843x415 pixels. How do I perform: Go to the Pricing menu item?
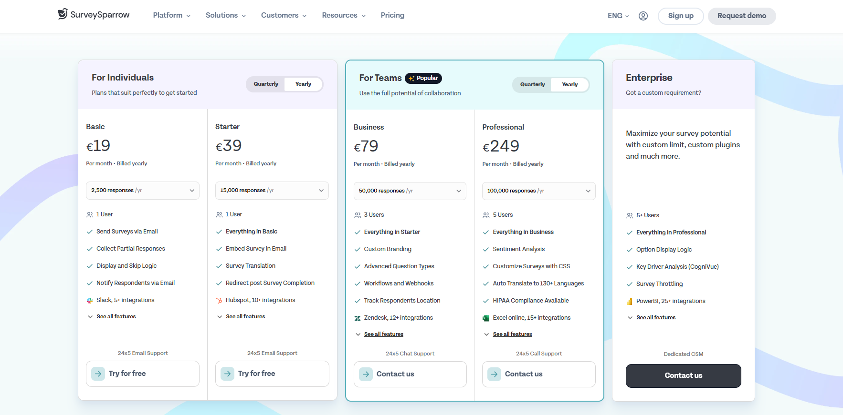(x=392, y=15)
